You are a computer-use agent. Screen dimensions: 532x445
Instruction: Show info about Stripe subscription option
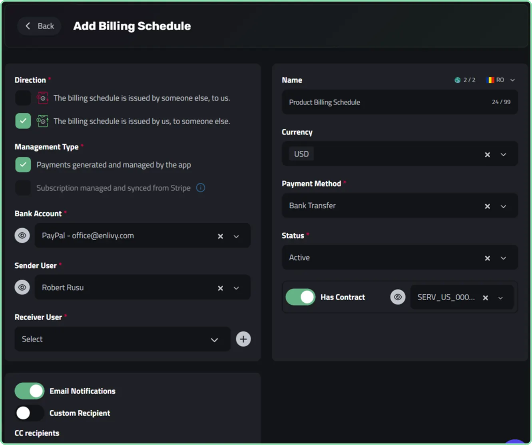pyautogui.click(x=201, y=188)
